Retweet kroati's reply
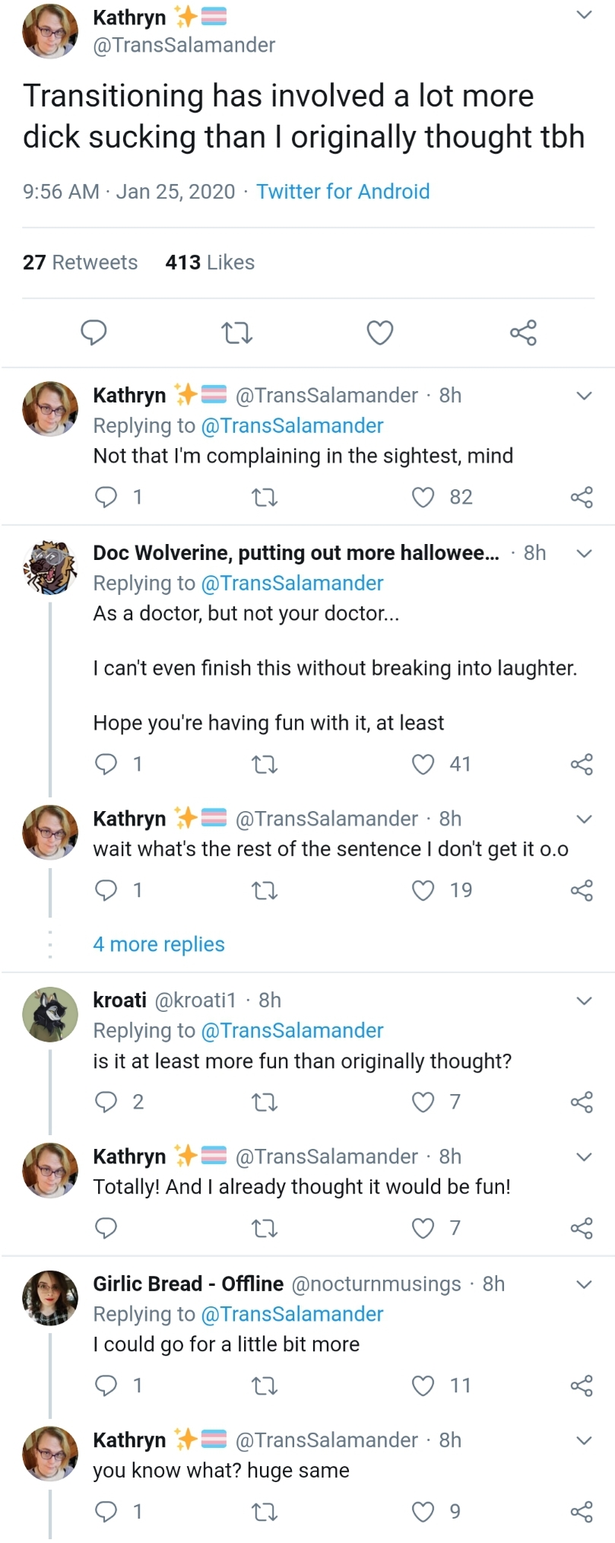 (265, 1102)
